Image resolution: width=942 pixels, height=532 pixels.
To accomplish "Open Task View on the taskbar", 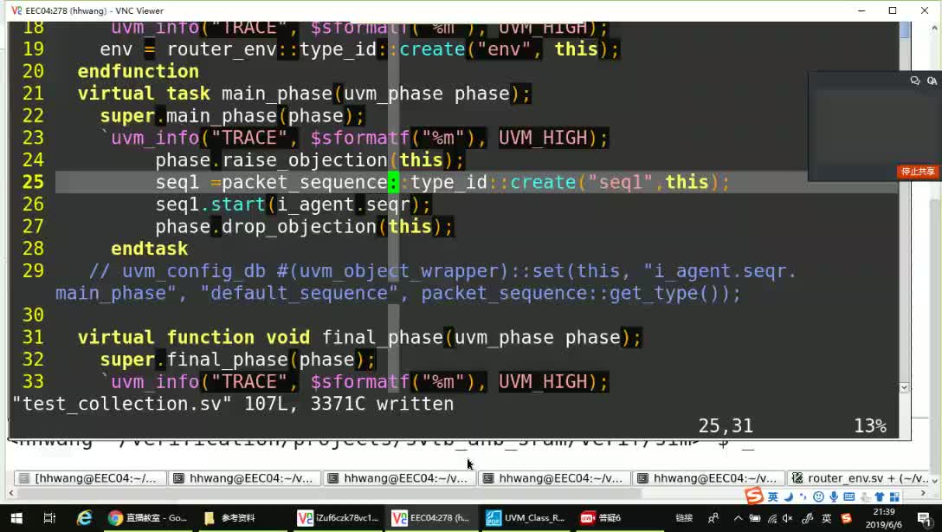I will [x=50, y=517].
